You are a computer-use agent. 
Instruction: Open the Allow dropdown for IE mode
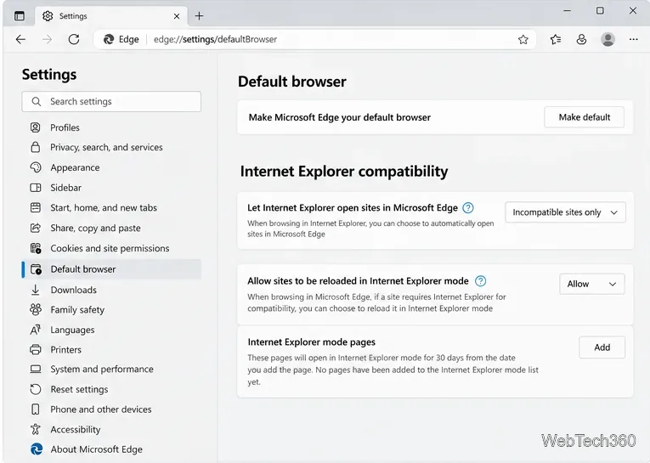coord(591,284)
